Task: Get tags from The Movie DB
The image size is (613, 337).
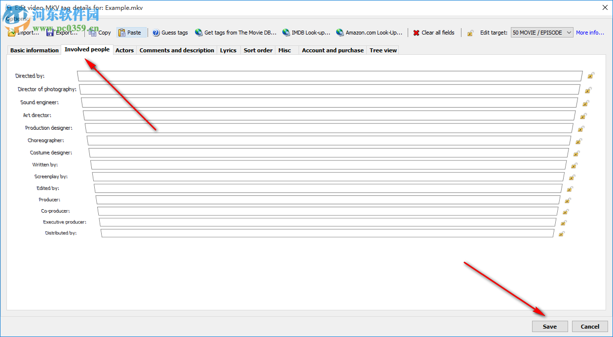Action: (x=236, y=33)
